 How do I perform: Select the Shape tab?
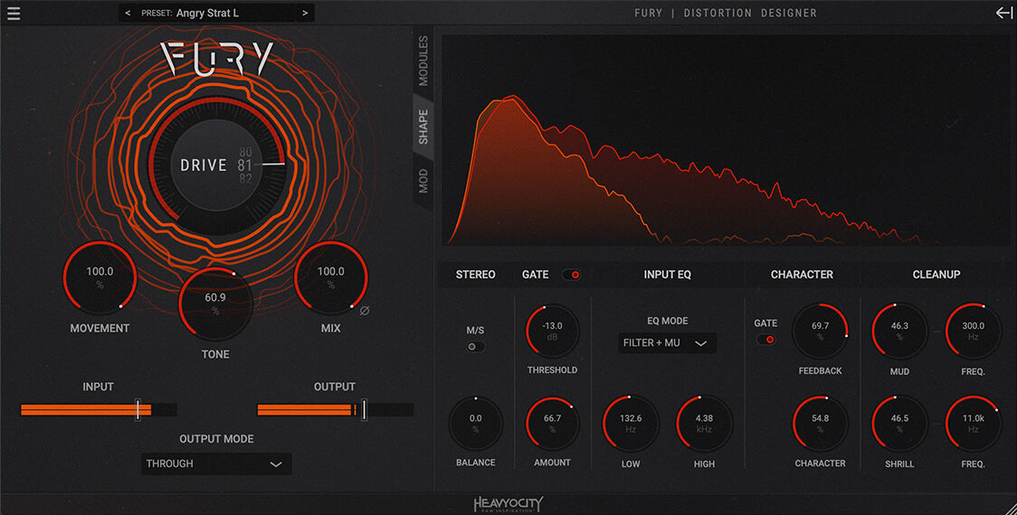[x=423, y=127]
